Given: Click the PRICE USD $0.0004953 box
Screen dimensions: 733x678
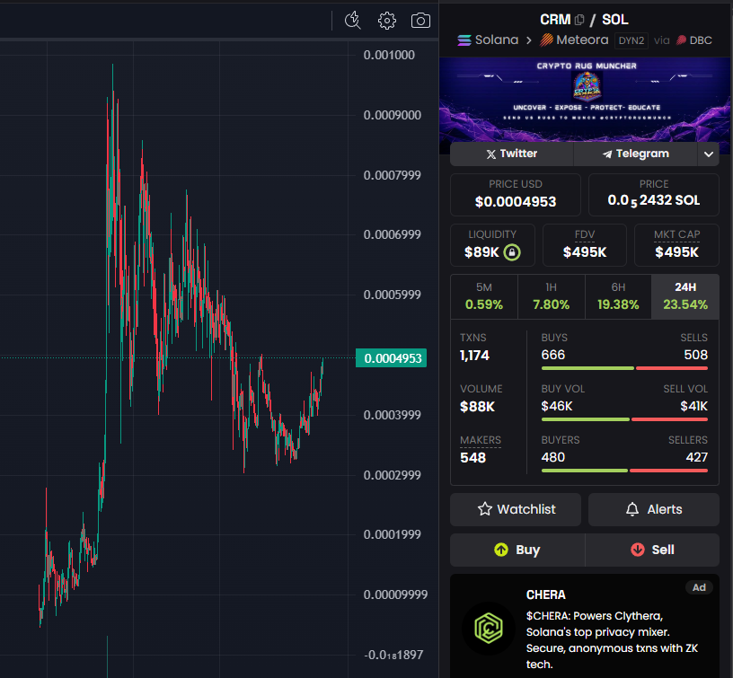Looking at the screenshot, I should (x=516, y=195).
